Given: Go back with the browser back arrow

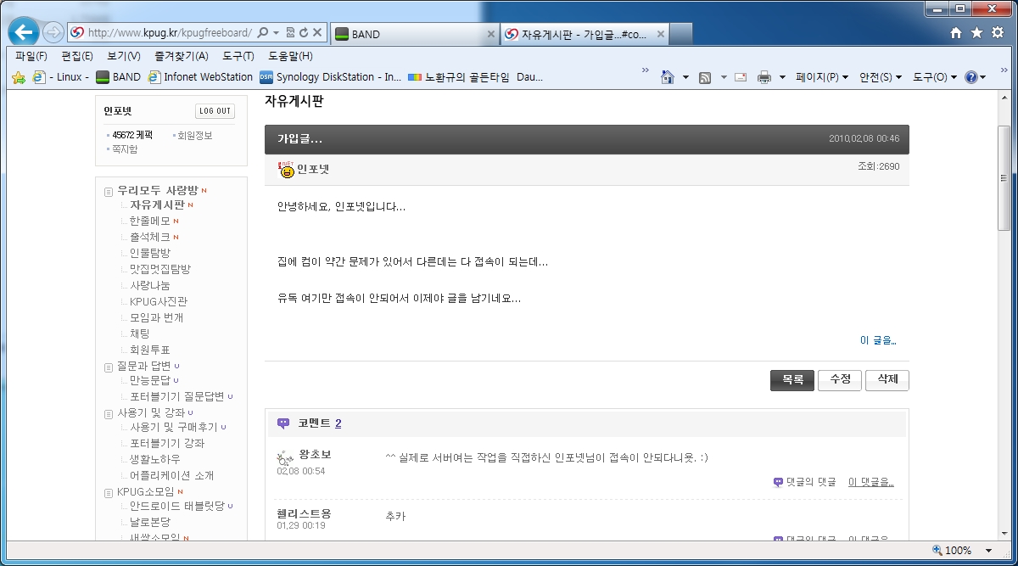Looking at the screenshot, I should coord(24,33).
